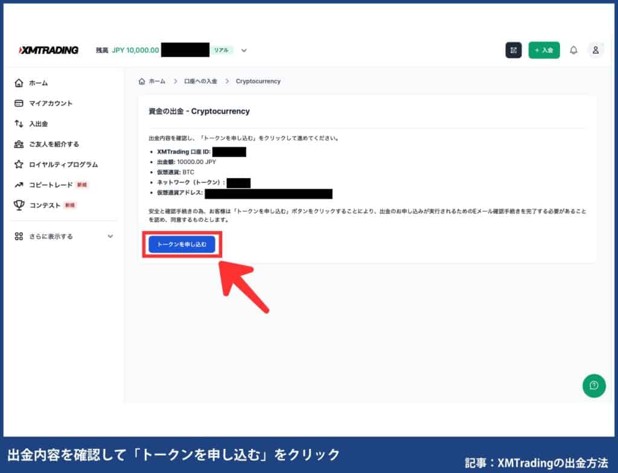618x473 pixels.
Task: Open the user profile icon
Action: [596, 50]
